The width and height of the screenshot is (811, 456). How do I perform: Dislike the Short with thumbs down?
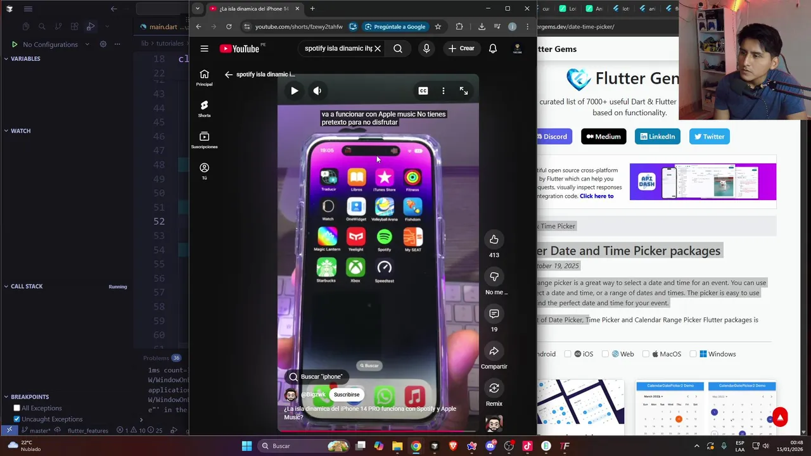(x=494, y=276)
